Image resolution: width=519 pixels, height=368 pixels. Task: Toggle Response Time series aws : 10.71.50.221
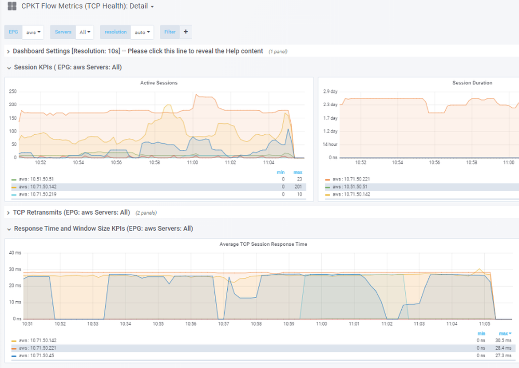[37, 348]
